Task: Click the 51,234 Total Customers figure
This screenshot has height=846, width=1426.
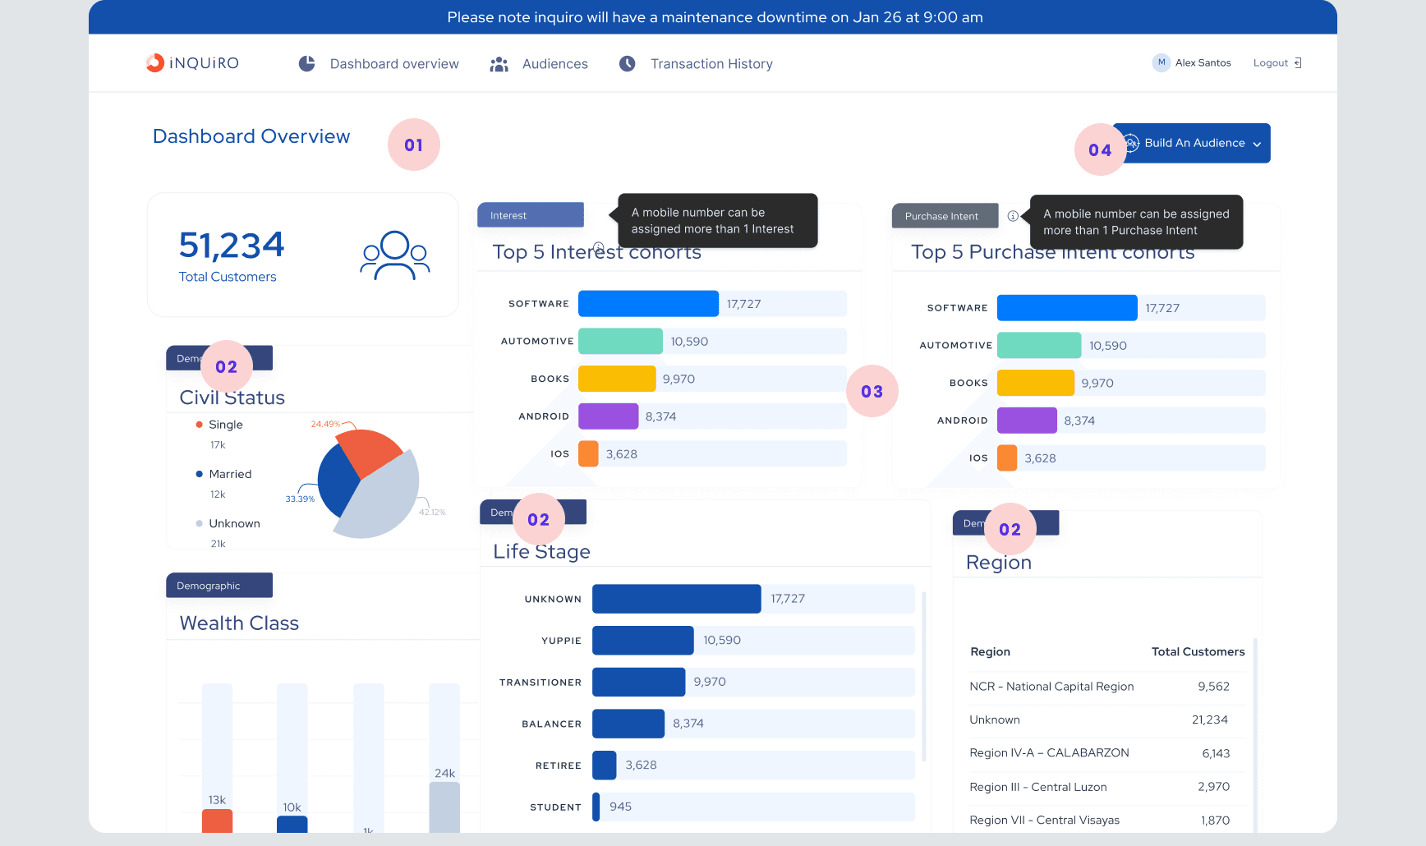Action: click(232, 246)
